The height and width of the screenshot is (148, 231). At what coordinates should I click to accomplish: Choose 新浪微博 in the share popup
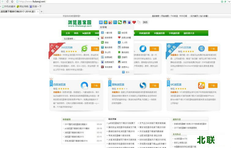pos(106,38)
